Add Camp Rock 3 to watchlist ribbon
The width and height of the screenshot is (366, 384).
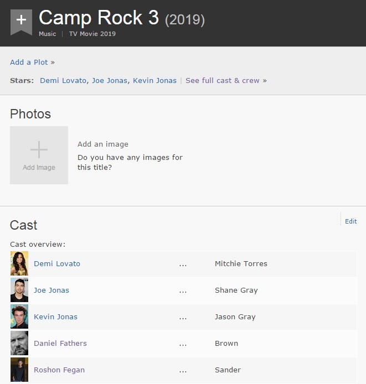(21, 22)
